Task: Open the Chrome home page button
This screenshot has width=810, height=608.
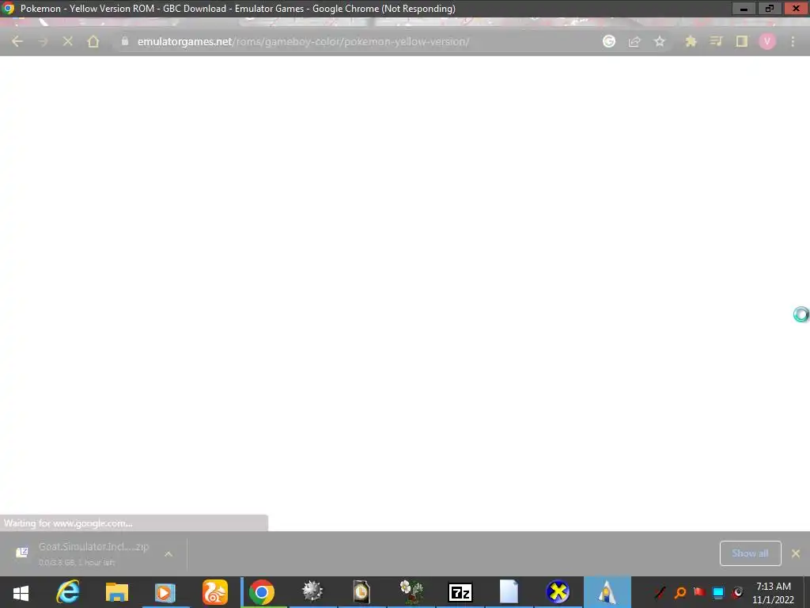Action: pos(93,41)
